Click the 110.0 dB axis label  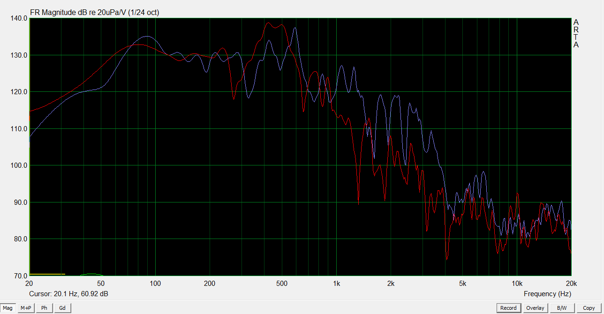pyautogui.click(x=18, y=128)
